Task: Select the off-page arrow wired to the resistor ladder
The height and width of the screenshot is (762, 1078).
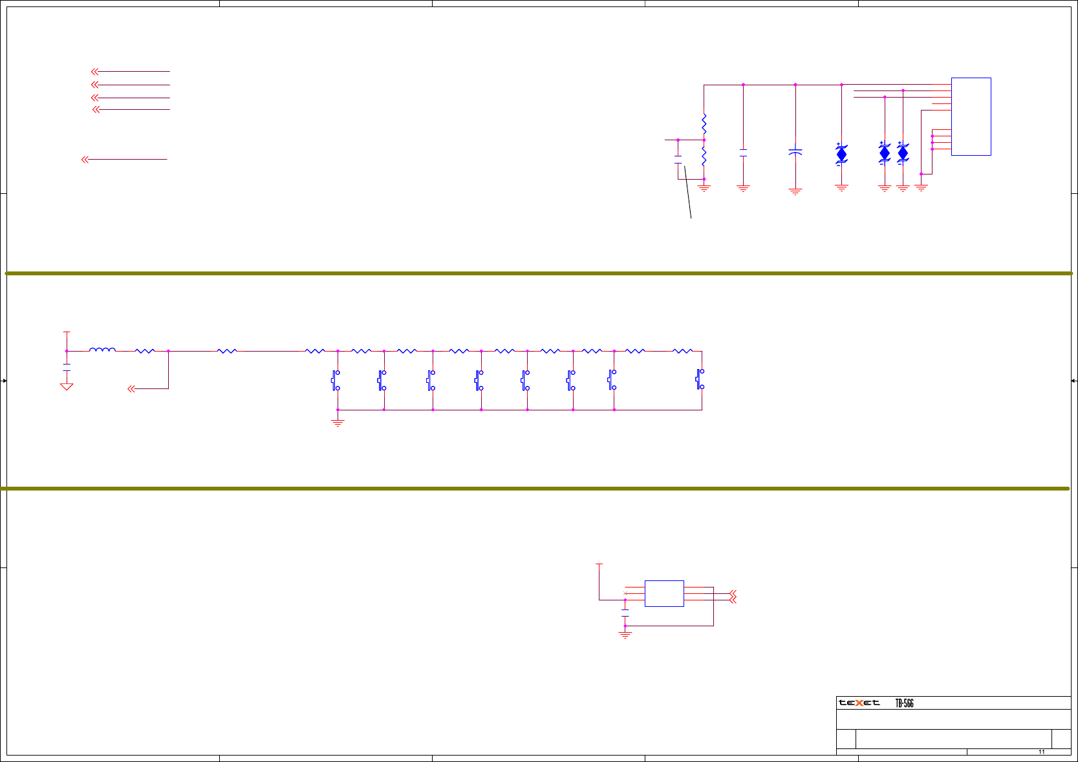Action: pyautogui.click(x=131, y=388)
